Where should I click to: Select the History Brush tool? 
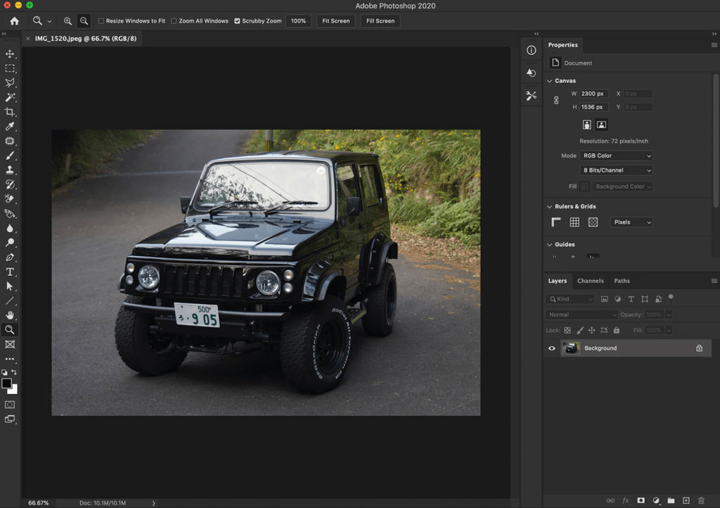click(x=10, y=184)
